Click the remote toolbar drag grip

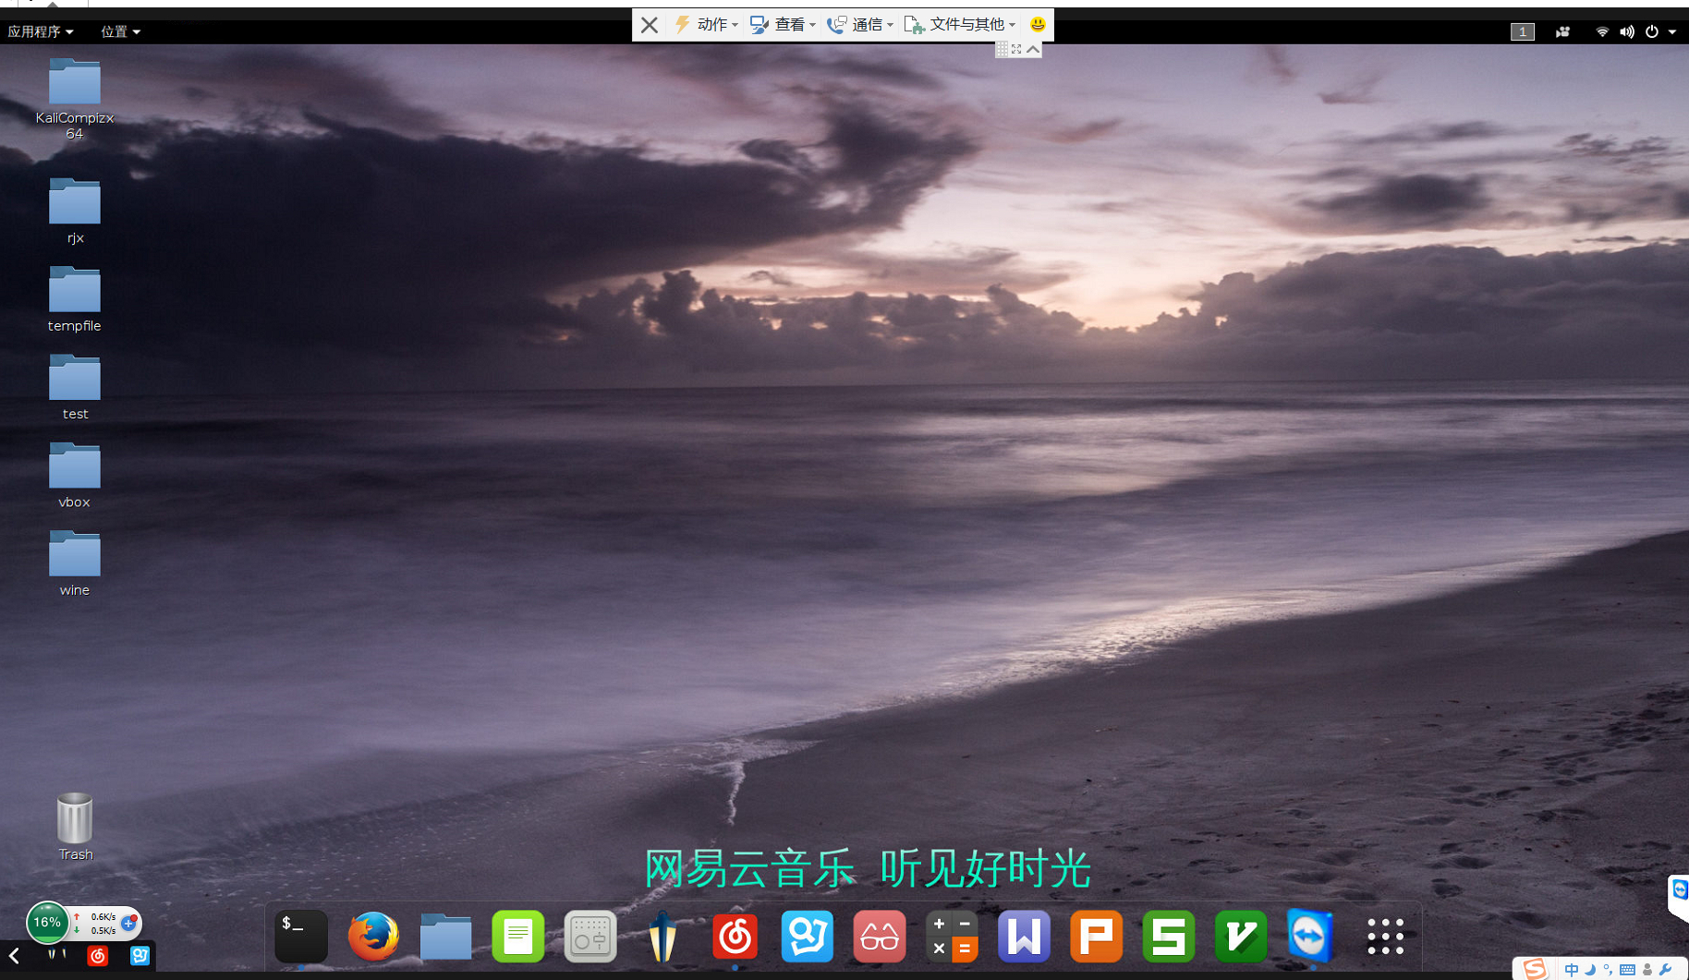point(1002,50)
